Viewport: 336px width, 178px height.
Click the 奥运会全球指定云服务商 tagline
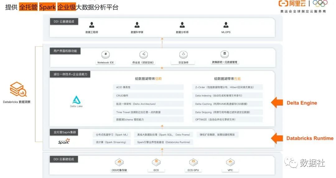(x=303, y=11)
